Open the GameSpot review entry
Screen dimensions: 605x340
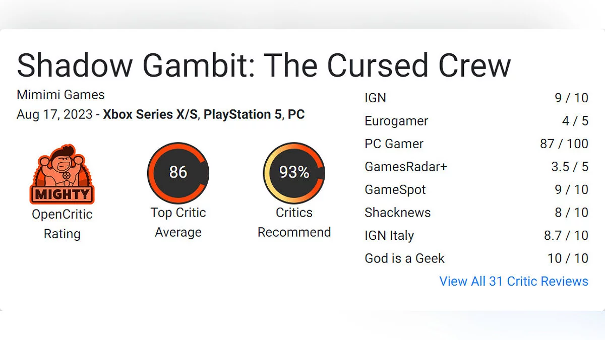click(x=395, y=189)
